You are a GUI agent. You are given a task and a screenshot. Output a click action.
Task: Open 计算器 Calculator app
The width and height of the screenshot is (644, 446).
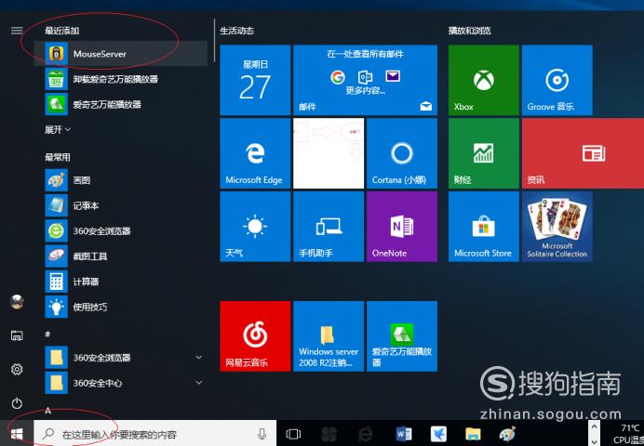click(120, 282)
